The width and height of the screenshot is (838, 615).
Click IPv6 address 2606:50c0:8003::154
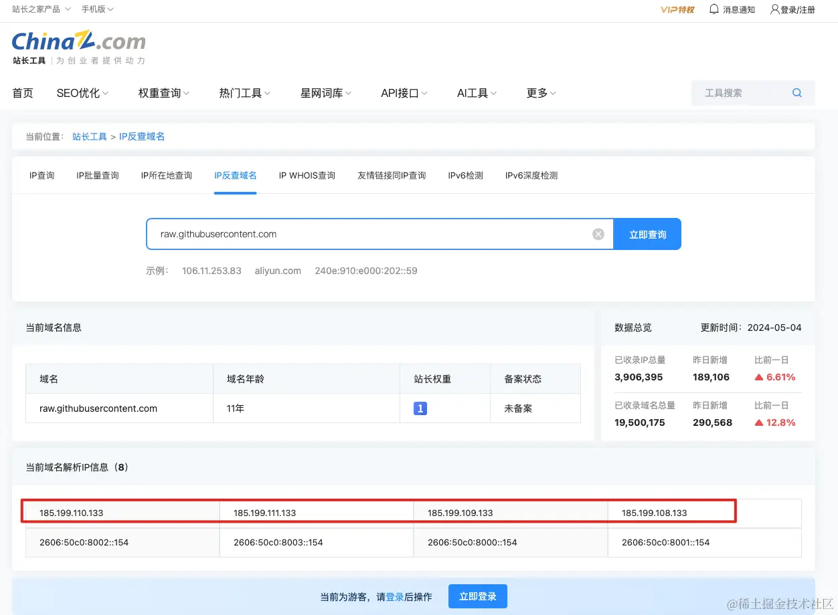(278, 542)
